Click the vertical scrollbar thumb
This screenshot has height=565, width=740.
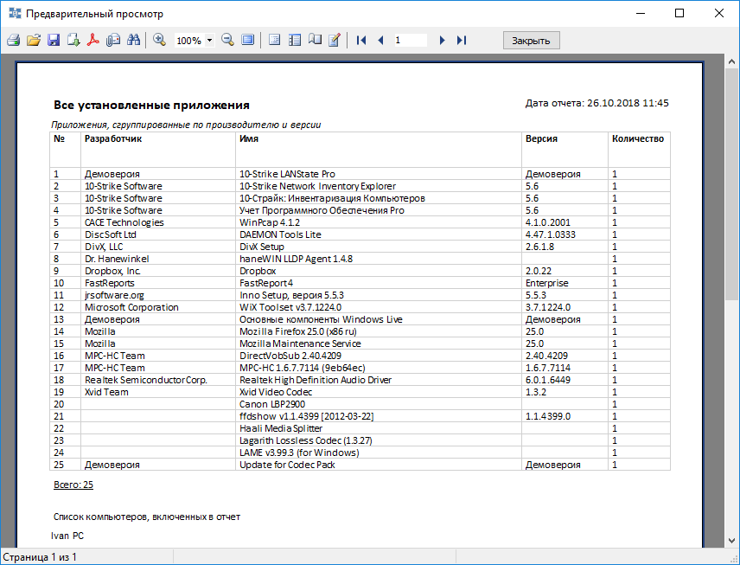click(x=731, y=184)
